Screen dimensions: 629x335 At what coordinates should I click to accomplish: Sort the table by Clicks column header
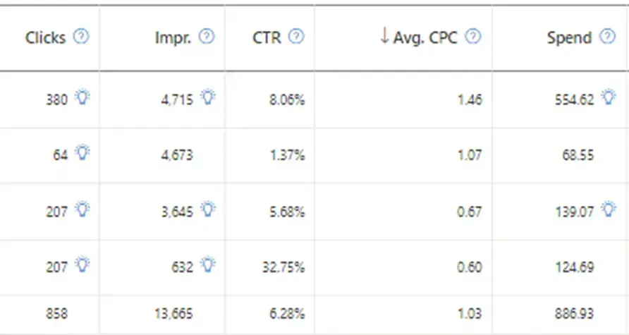45,37
